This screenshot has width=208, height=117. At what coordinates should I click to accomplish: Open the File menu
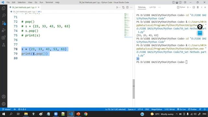coord(8,2)
